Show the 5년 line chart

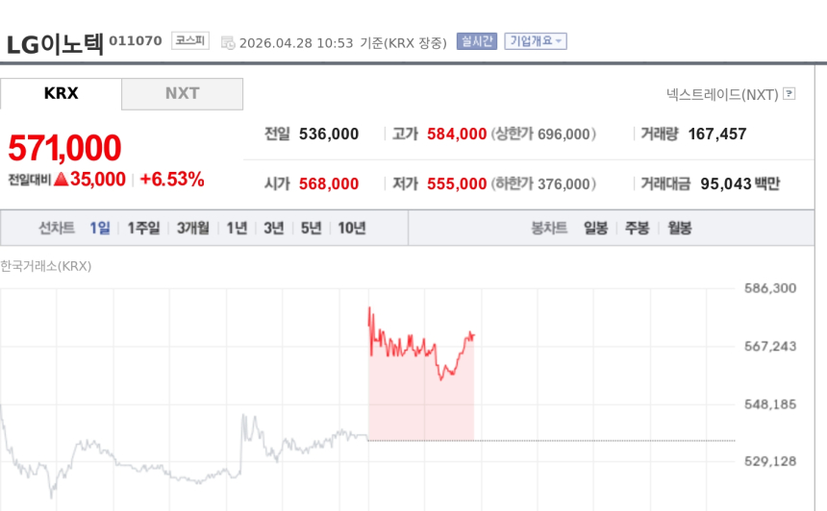311,228
